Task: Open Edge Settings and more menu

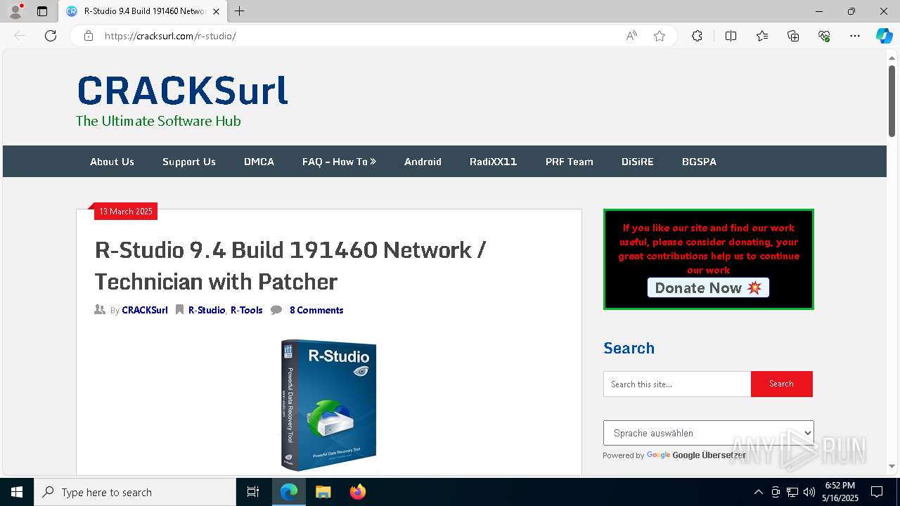Action: [855, 36]
